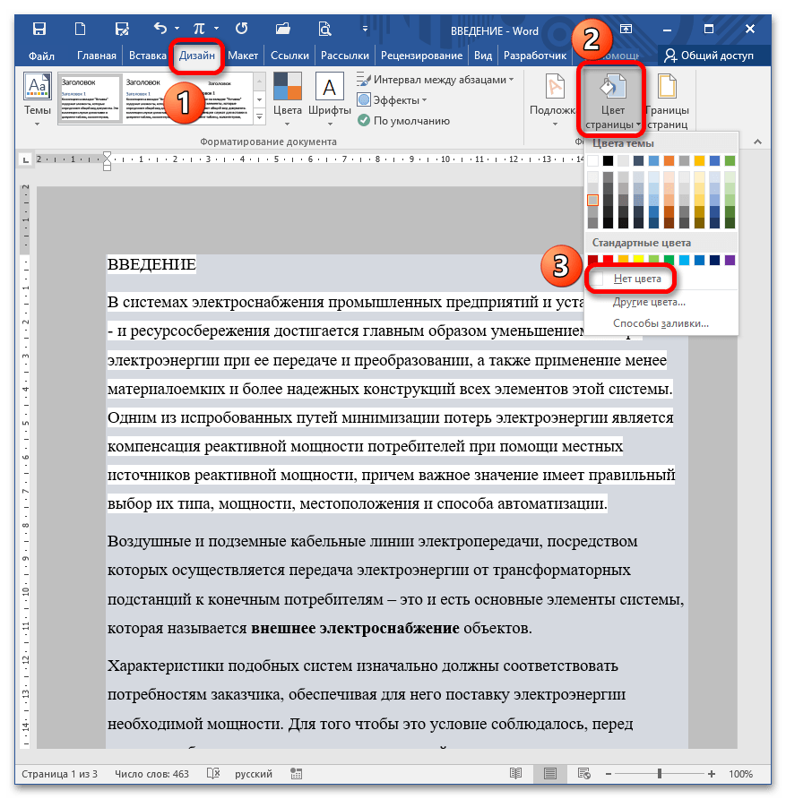This screenshot has width=786, height=799.
Task: Select the Дизайн tab
Action: coord(197,56)
